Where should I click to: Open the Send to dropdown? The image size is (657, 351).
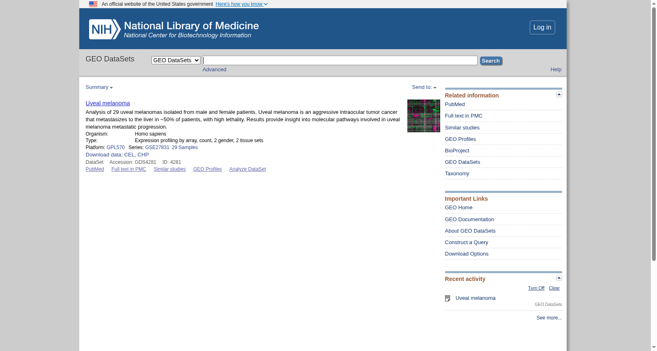click(x=424, y=87)
